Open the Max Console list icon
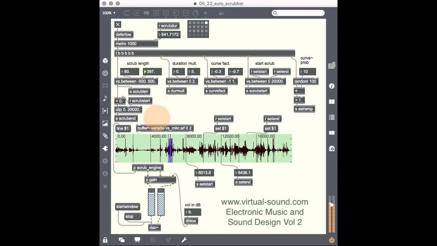437x246 pixels. coord(332,117)
